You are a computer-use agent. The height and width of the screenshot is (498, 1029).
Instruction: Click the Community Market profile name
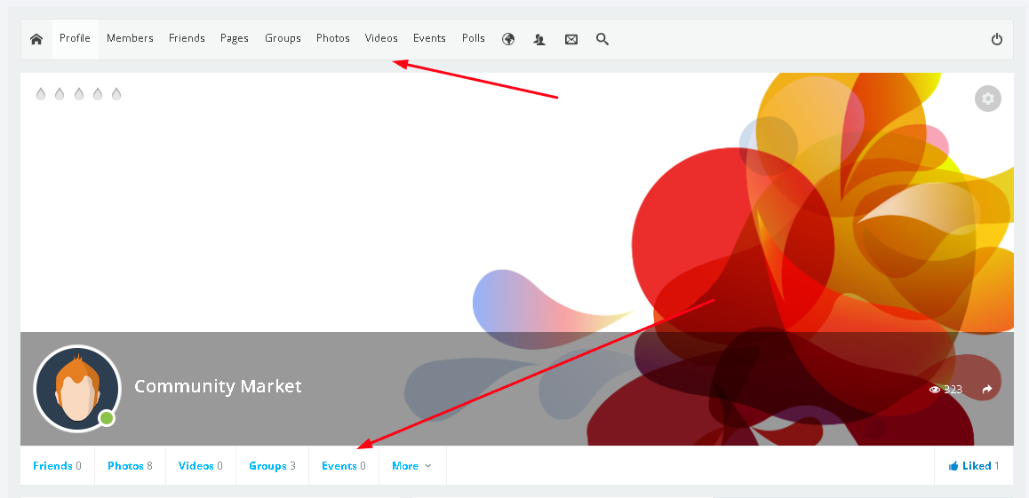218,386
